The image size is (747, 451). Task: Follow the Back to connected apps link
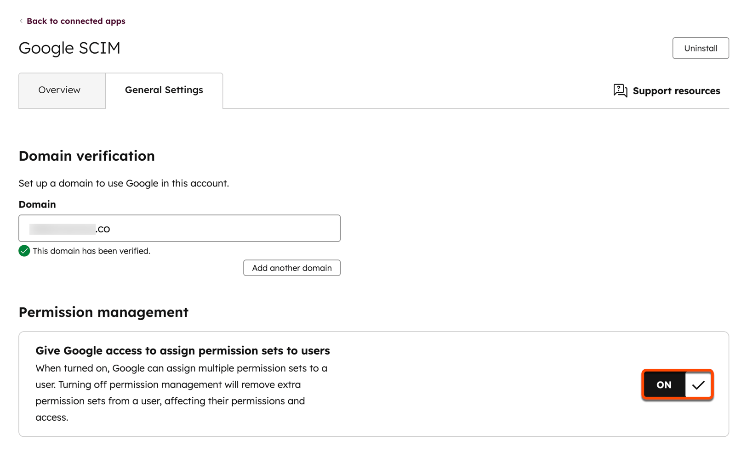(x=76, y=21)
